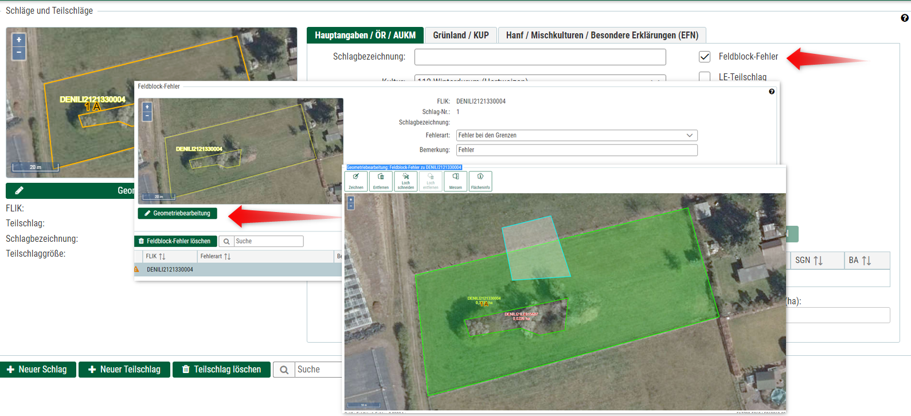
Task: Click the Entfernen trash tool
Action: [381, 181]
